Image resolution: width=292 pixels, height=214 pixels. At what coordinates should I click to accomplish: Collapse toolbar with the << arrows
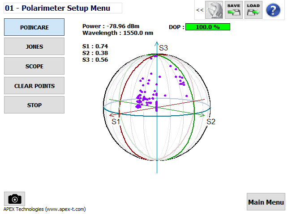(200, 10)
